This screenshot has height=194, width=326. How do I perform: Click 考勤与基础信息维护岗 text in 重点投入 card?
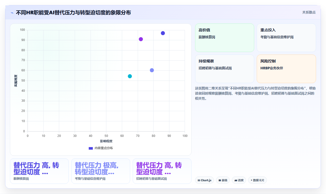tap(277, 37)
